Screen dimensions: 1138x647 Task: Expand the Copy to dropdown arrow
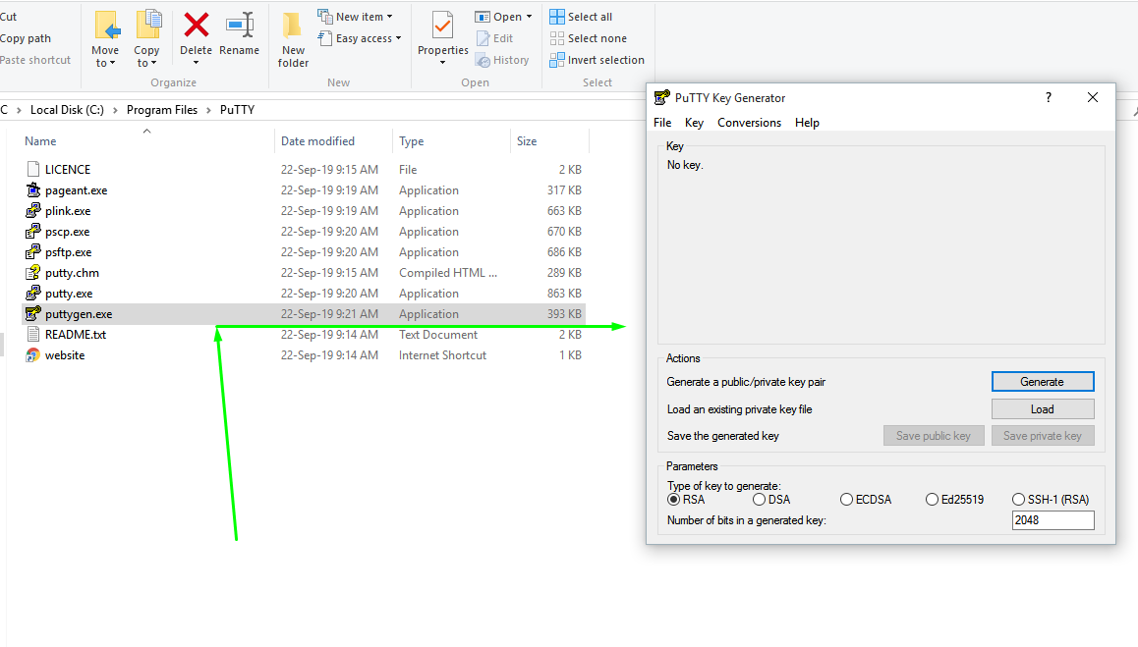154,64
